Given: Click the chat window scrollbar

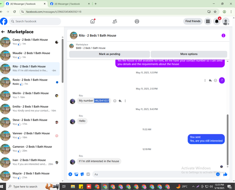Looking at the screenshot, I should (227, 140).
